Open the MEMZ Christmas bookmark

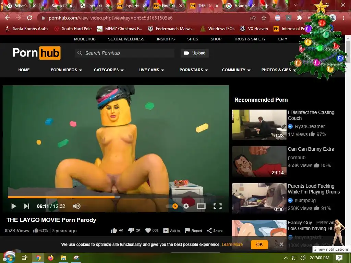click(x=120, y=29)
